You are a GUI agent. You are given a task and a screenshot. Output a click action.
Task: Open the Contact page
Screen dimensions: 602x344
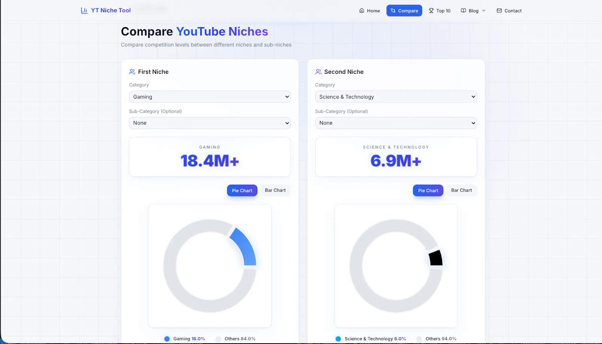509,11
